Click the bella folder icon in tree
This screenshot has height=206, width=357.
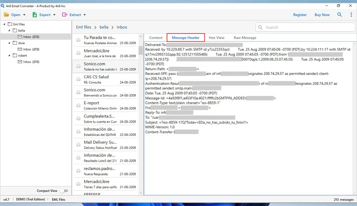[x=15, y=30]
